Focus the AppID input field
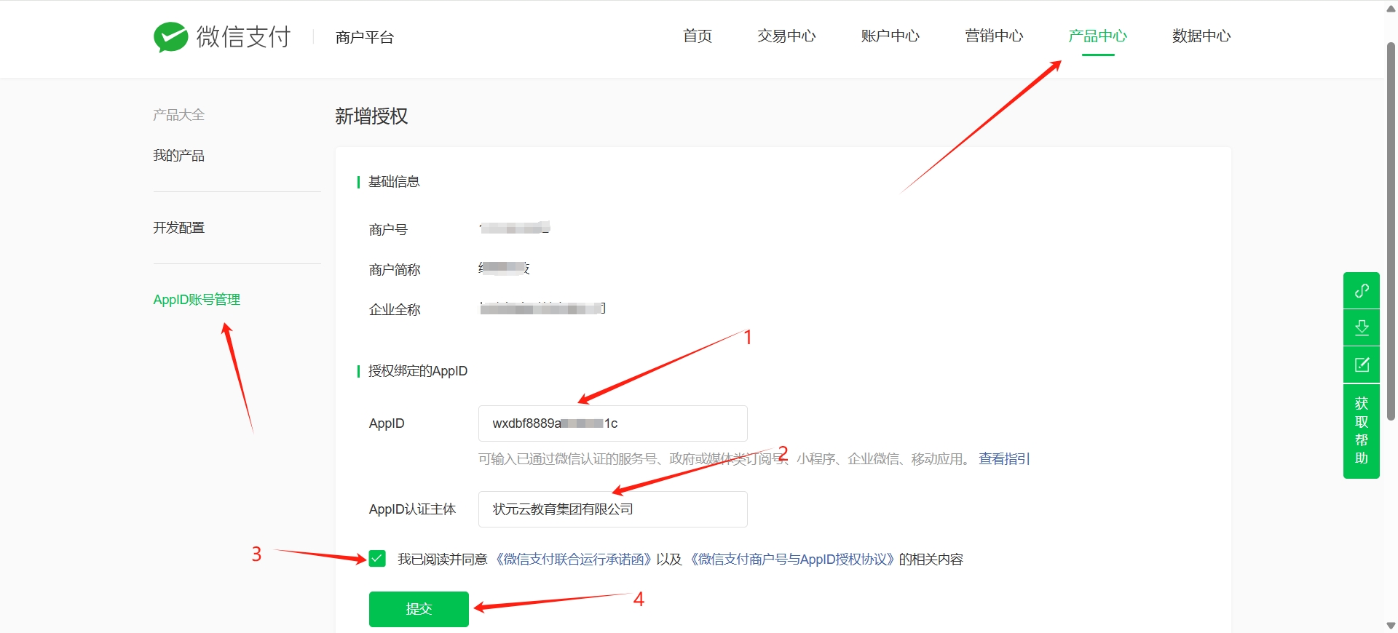The width and height of the screenshot is (1398, 633). pyautogui.click(x=612, y=423)
